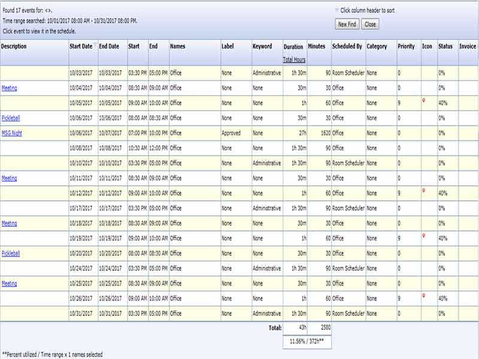Close the find results window
The height and width of the screenshot is (359, 479).
tap(370, 25)
